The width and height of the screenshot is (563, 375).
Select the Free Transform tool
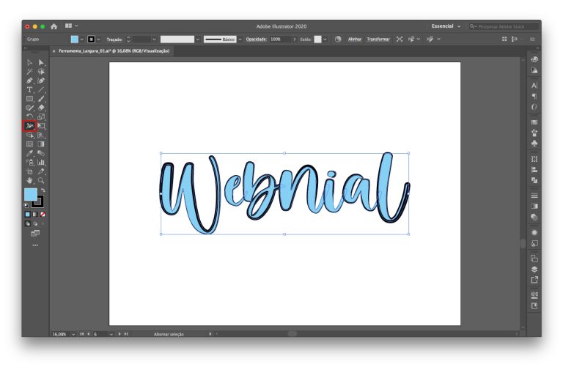pyautogui.click(x=41, y=126)
